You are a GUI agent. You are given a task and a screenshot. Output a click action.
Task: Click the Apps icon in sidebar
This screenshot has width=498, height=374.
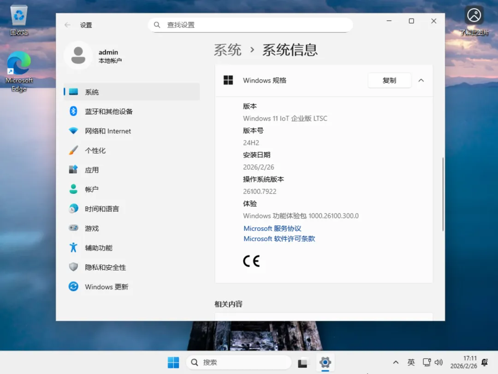[73, 169]
